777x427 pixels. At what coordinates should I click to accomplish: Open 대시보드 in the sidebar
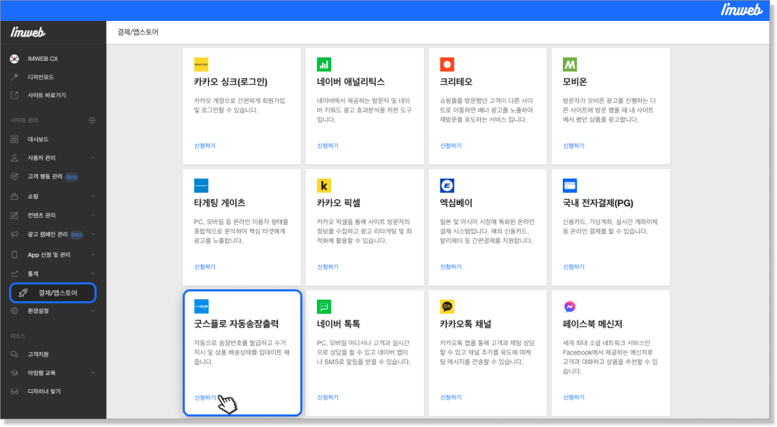pos(38,140)
